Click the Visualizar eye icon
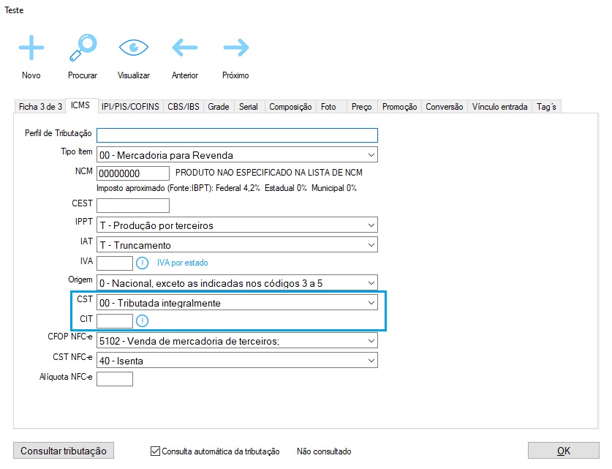612x469 pixels. [x=133, y=48]
